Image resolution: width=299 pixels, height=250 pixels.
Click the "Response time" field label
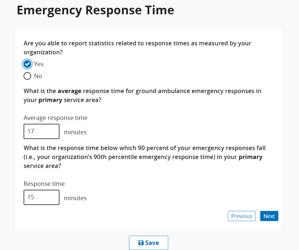(x=44, y=184)
